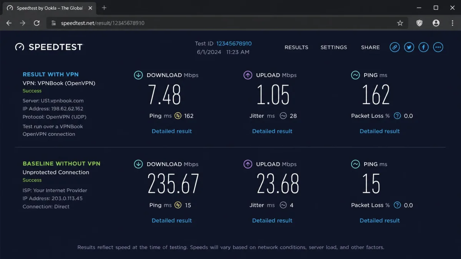This screenshot has height=259, width=461.
Task: Open the RESULTS menu item
Action: point(296,47)
